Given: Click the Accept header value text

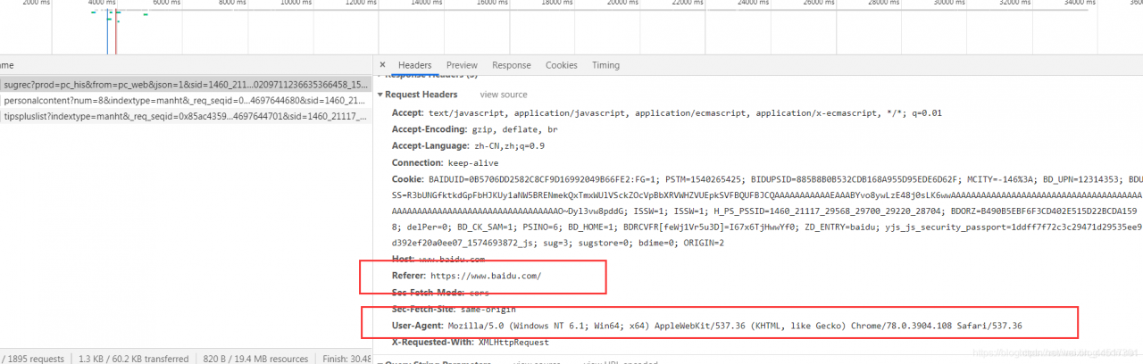Looking at the screenshot, I should (685, 113).
